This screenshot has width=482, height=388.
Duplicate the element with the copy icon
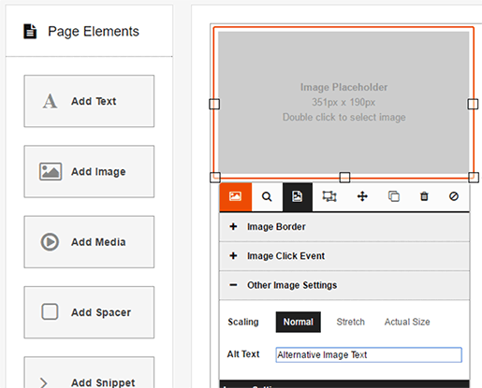394,196
